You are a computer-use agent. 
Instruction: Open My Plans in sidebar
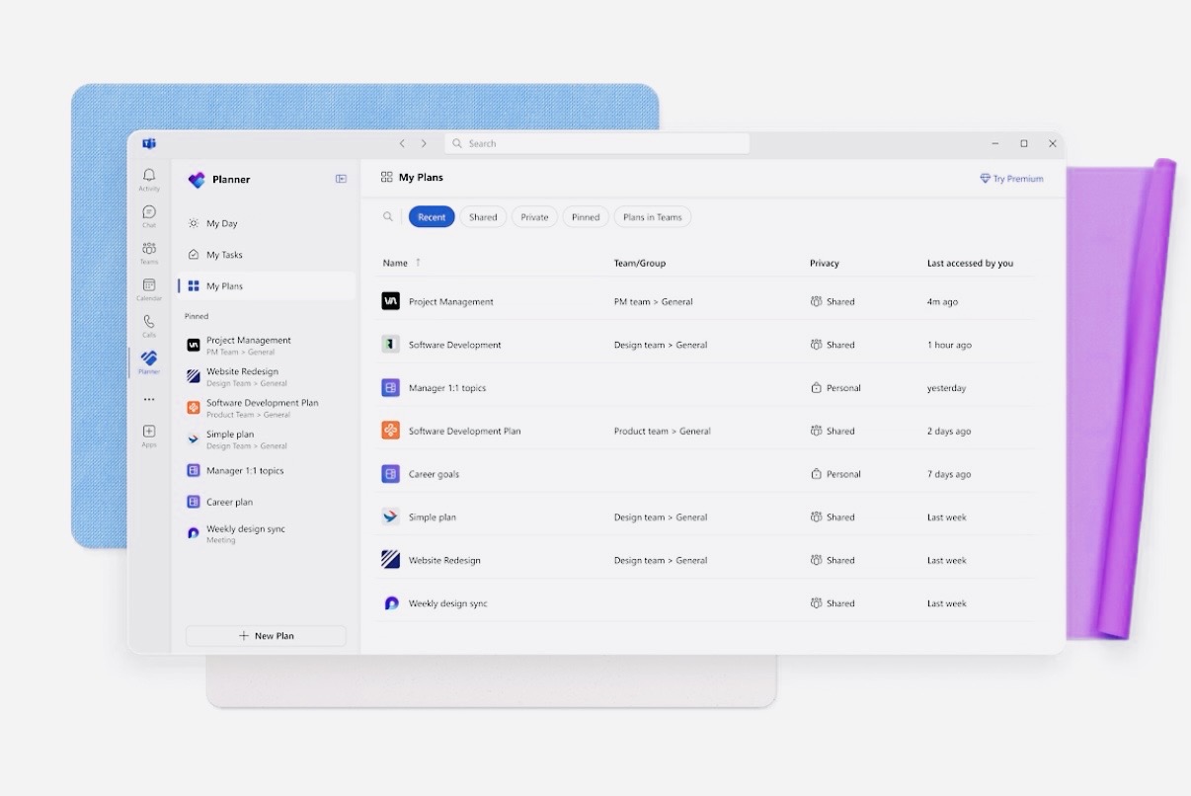266,286
